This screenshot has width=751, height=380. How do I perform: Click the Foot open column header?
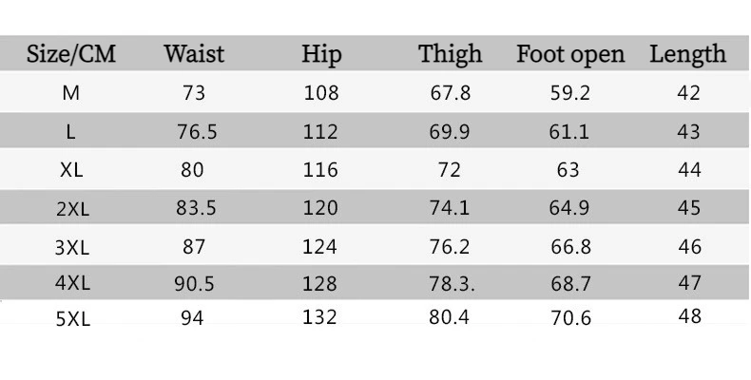570,54
